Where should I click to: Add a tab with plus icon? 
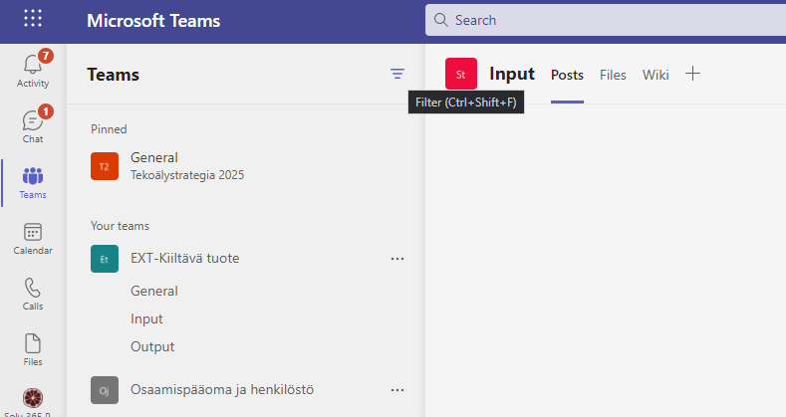(x=693, y=74)
